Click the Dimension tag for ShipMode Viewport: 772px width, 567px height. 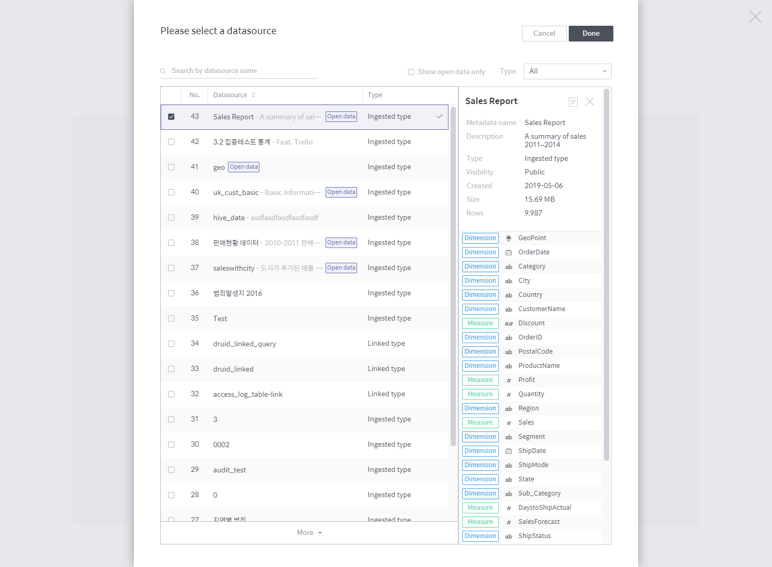coord(481,466)
